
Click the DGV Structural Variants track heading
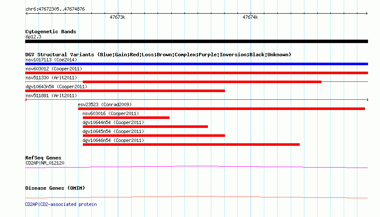[x=158, y=55]
